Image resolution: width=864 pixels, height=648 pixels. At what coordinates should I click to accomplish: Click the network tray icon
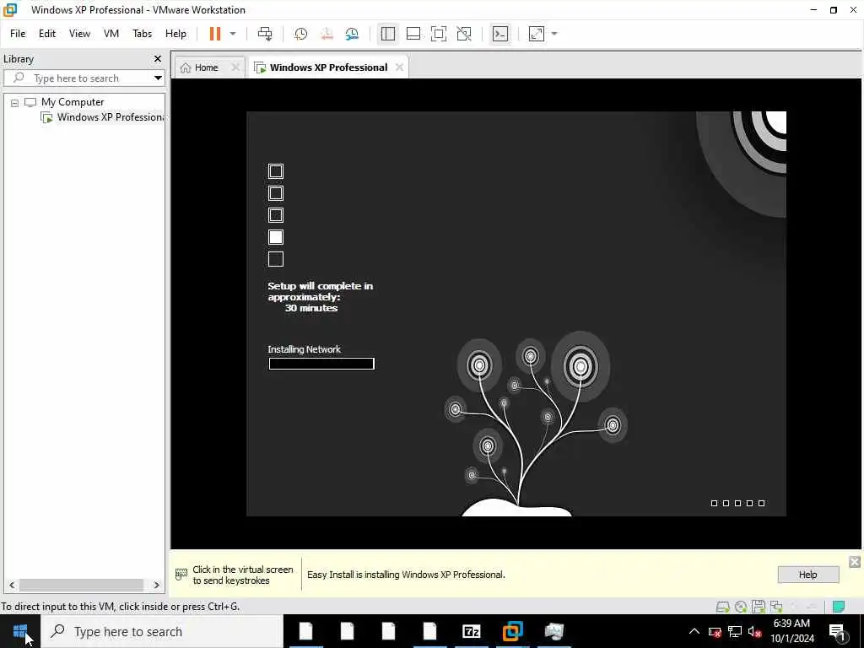(x=735, y=631)
